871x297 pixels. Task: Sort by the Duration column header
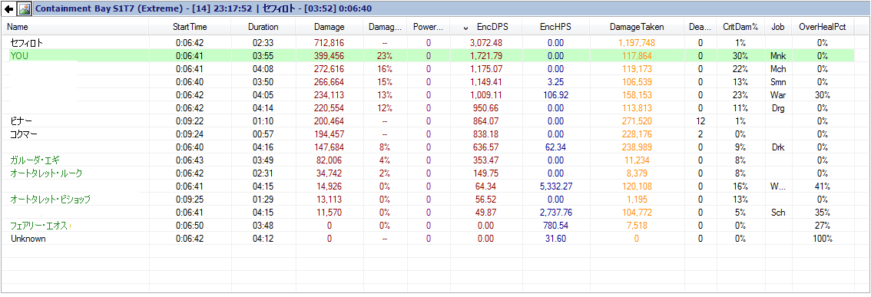pos(263,27)
